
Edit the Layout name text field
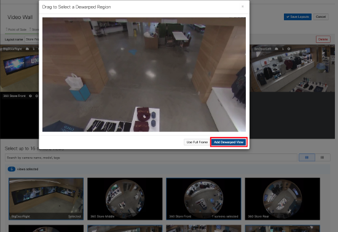32,39
